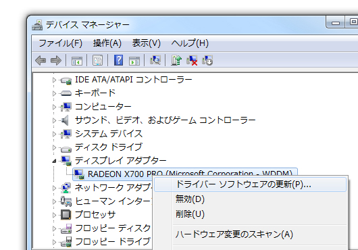Click the プロセッサ chip icon

pyautogui.click(x=66, y=215)
